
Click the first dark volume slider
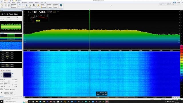(x=7, y=74)
